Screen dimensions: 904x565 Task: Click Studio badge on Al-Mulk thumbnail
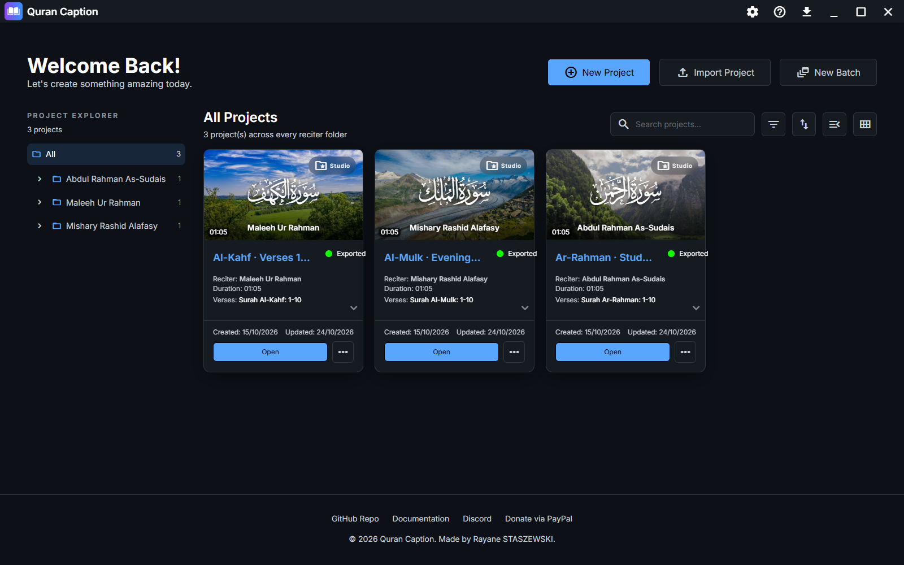click(503, 166)
